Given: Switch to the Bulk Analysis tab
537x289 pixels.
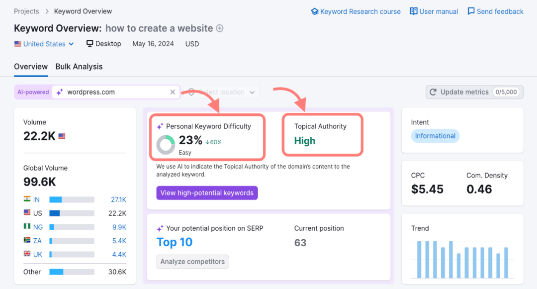Looking at the screenshot, I should (79, 67).
